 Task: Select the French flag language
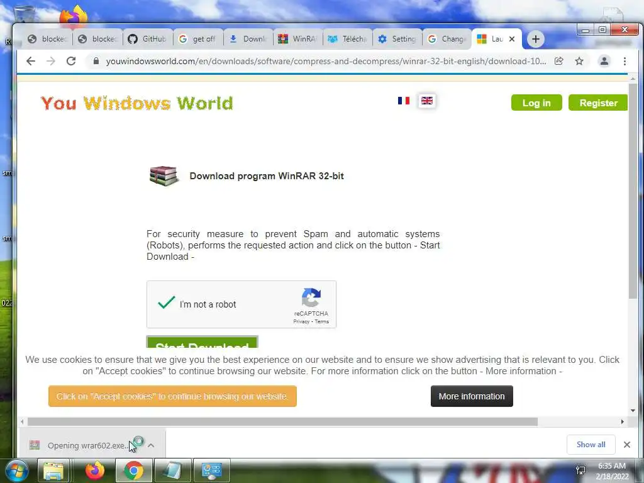[404, 101]
